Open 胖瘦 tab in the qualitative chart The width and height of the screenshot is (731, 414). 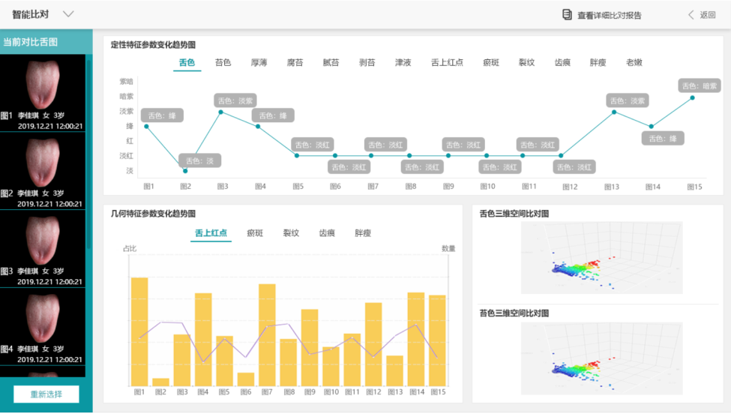tap(598, 62)
